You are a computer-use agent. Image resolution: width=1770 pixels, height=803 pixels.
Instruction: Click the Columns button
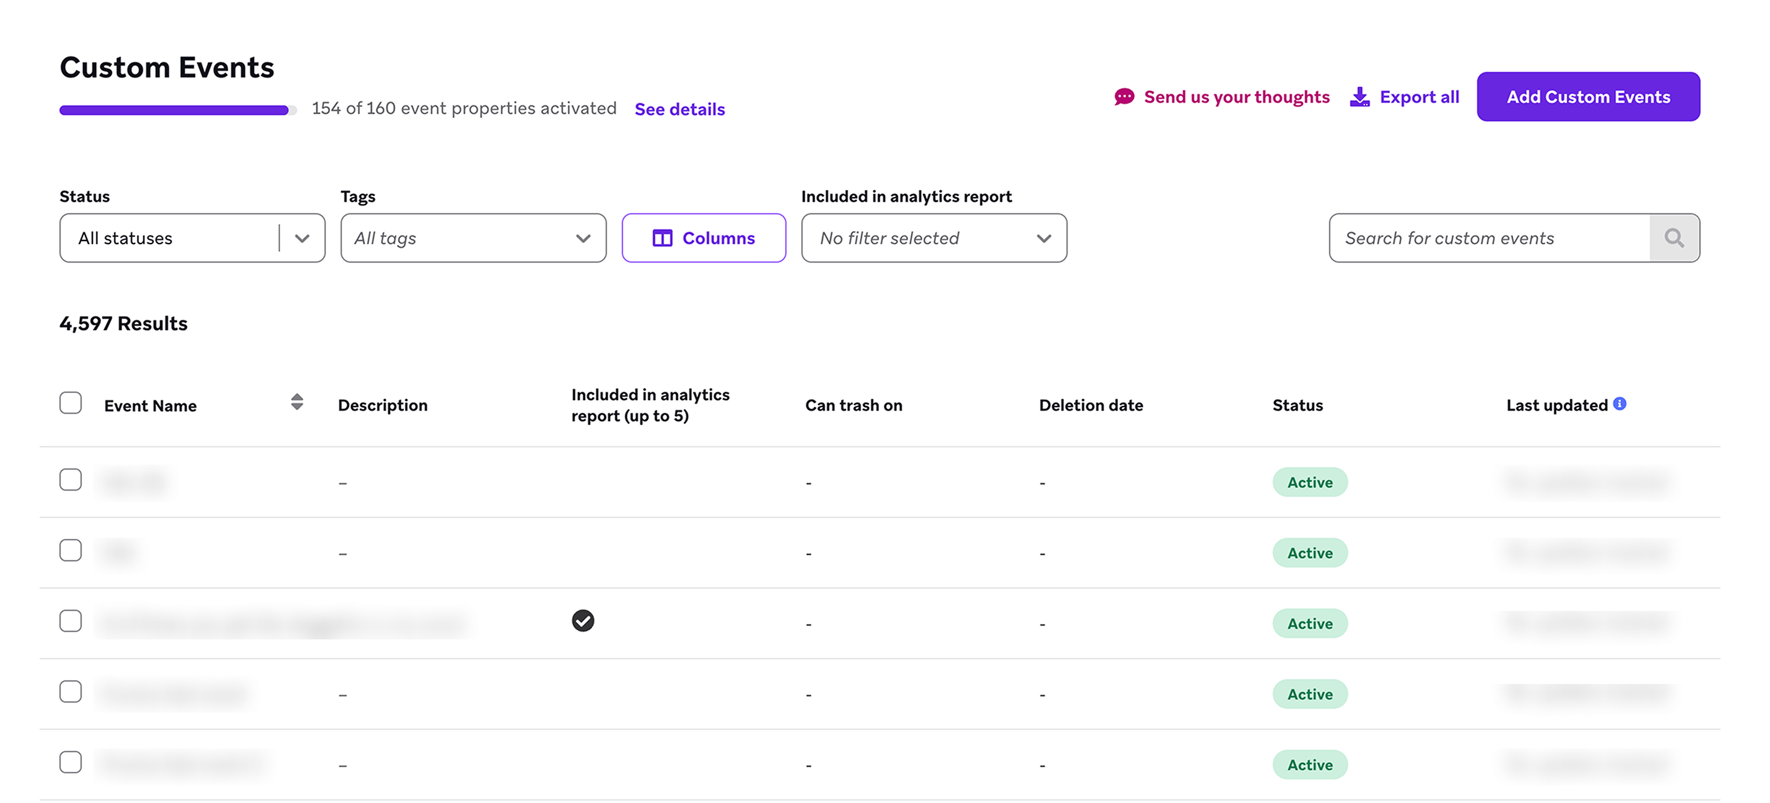pos(704,238)
